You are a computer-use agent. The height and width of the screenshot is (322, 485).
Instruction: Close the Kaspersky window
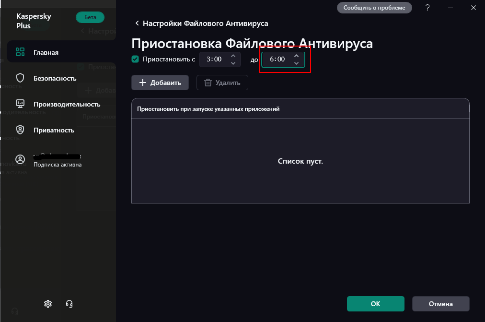[473, 8]
